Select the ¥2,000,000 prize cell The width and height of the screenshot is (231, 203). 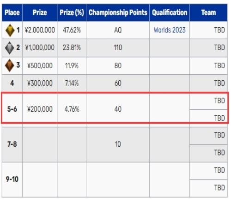(x=40, y=30)
